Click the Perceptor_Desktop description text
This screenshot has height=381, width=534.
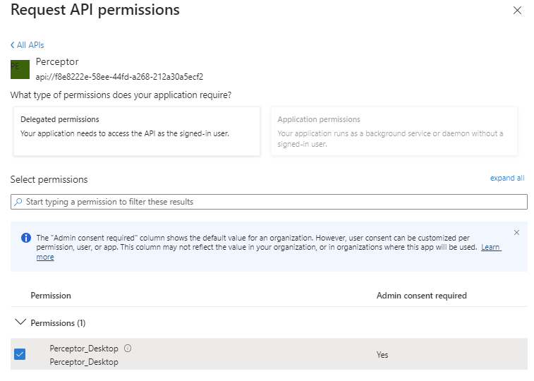84,361
